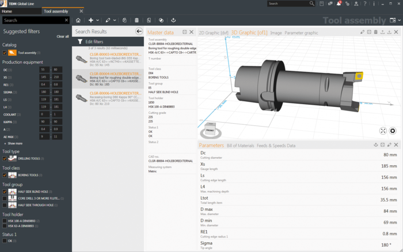Close the Tool assembly tab
Screen dimensions: 403x252
tap(81, 11)
